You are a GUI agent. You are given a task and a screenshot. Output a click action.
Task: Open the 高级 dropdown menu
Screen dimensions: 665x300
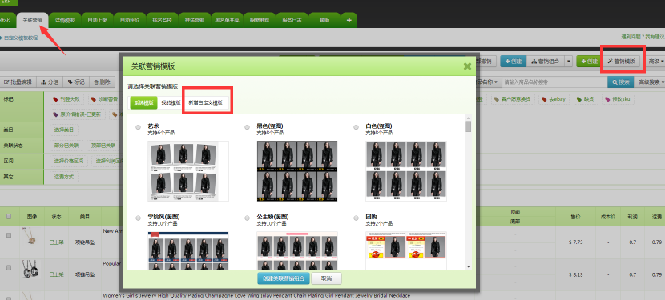click(x=655, y=62)
